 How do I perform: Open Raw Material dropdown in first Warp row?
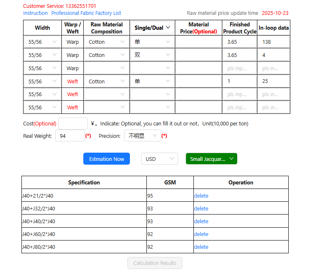[106, 42]
